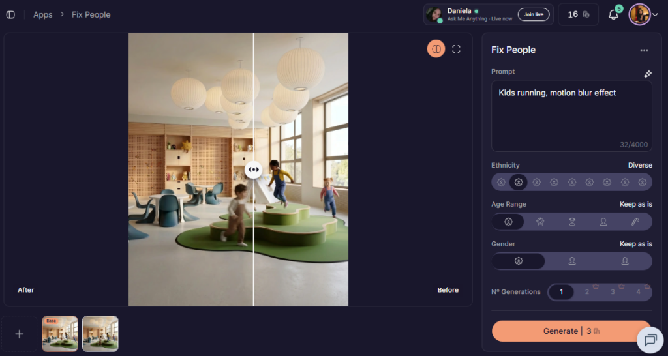The width and height of the screenshot is (668, 356).
Task: Select the last Ethnicity option icon
Action: (643, 183)
